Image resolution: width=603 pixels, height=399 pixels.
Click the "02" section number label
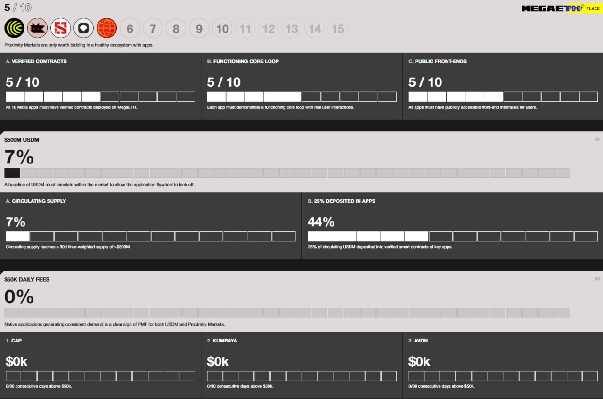click(x=597, y=139)
